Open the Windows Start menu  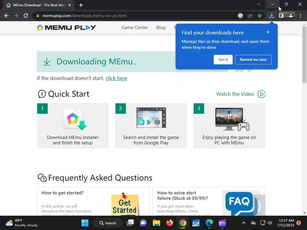(x=85, y=223)
